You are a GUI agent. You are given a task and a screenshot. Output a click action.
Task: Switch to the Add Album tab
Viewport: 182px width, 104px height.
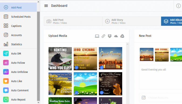(171, 21)
